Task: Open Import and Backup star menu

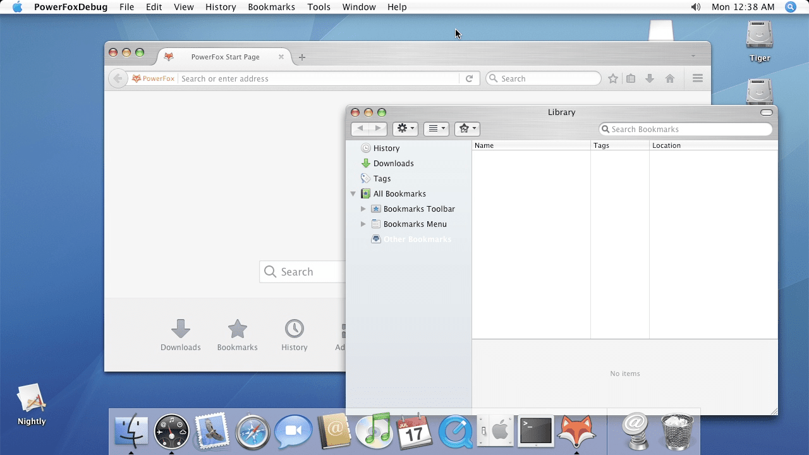Action: click(x=467, y=129)
